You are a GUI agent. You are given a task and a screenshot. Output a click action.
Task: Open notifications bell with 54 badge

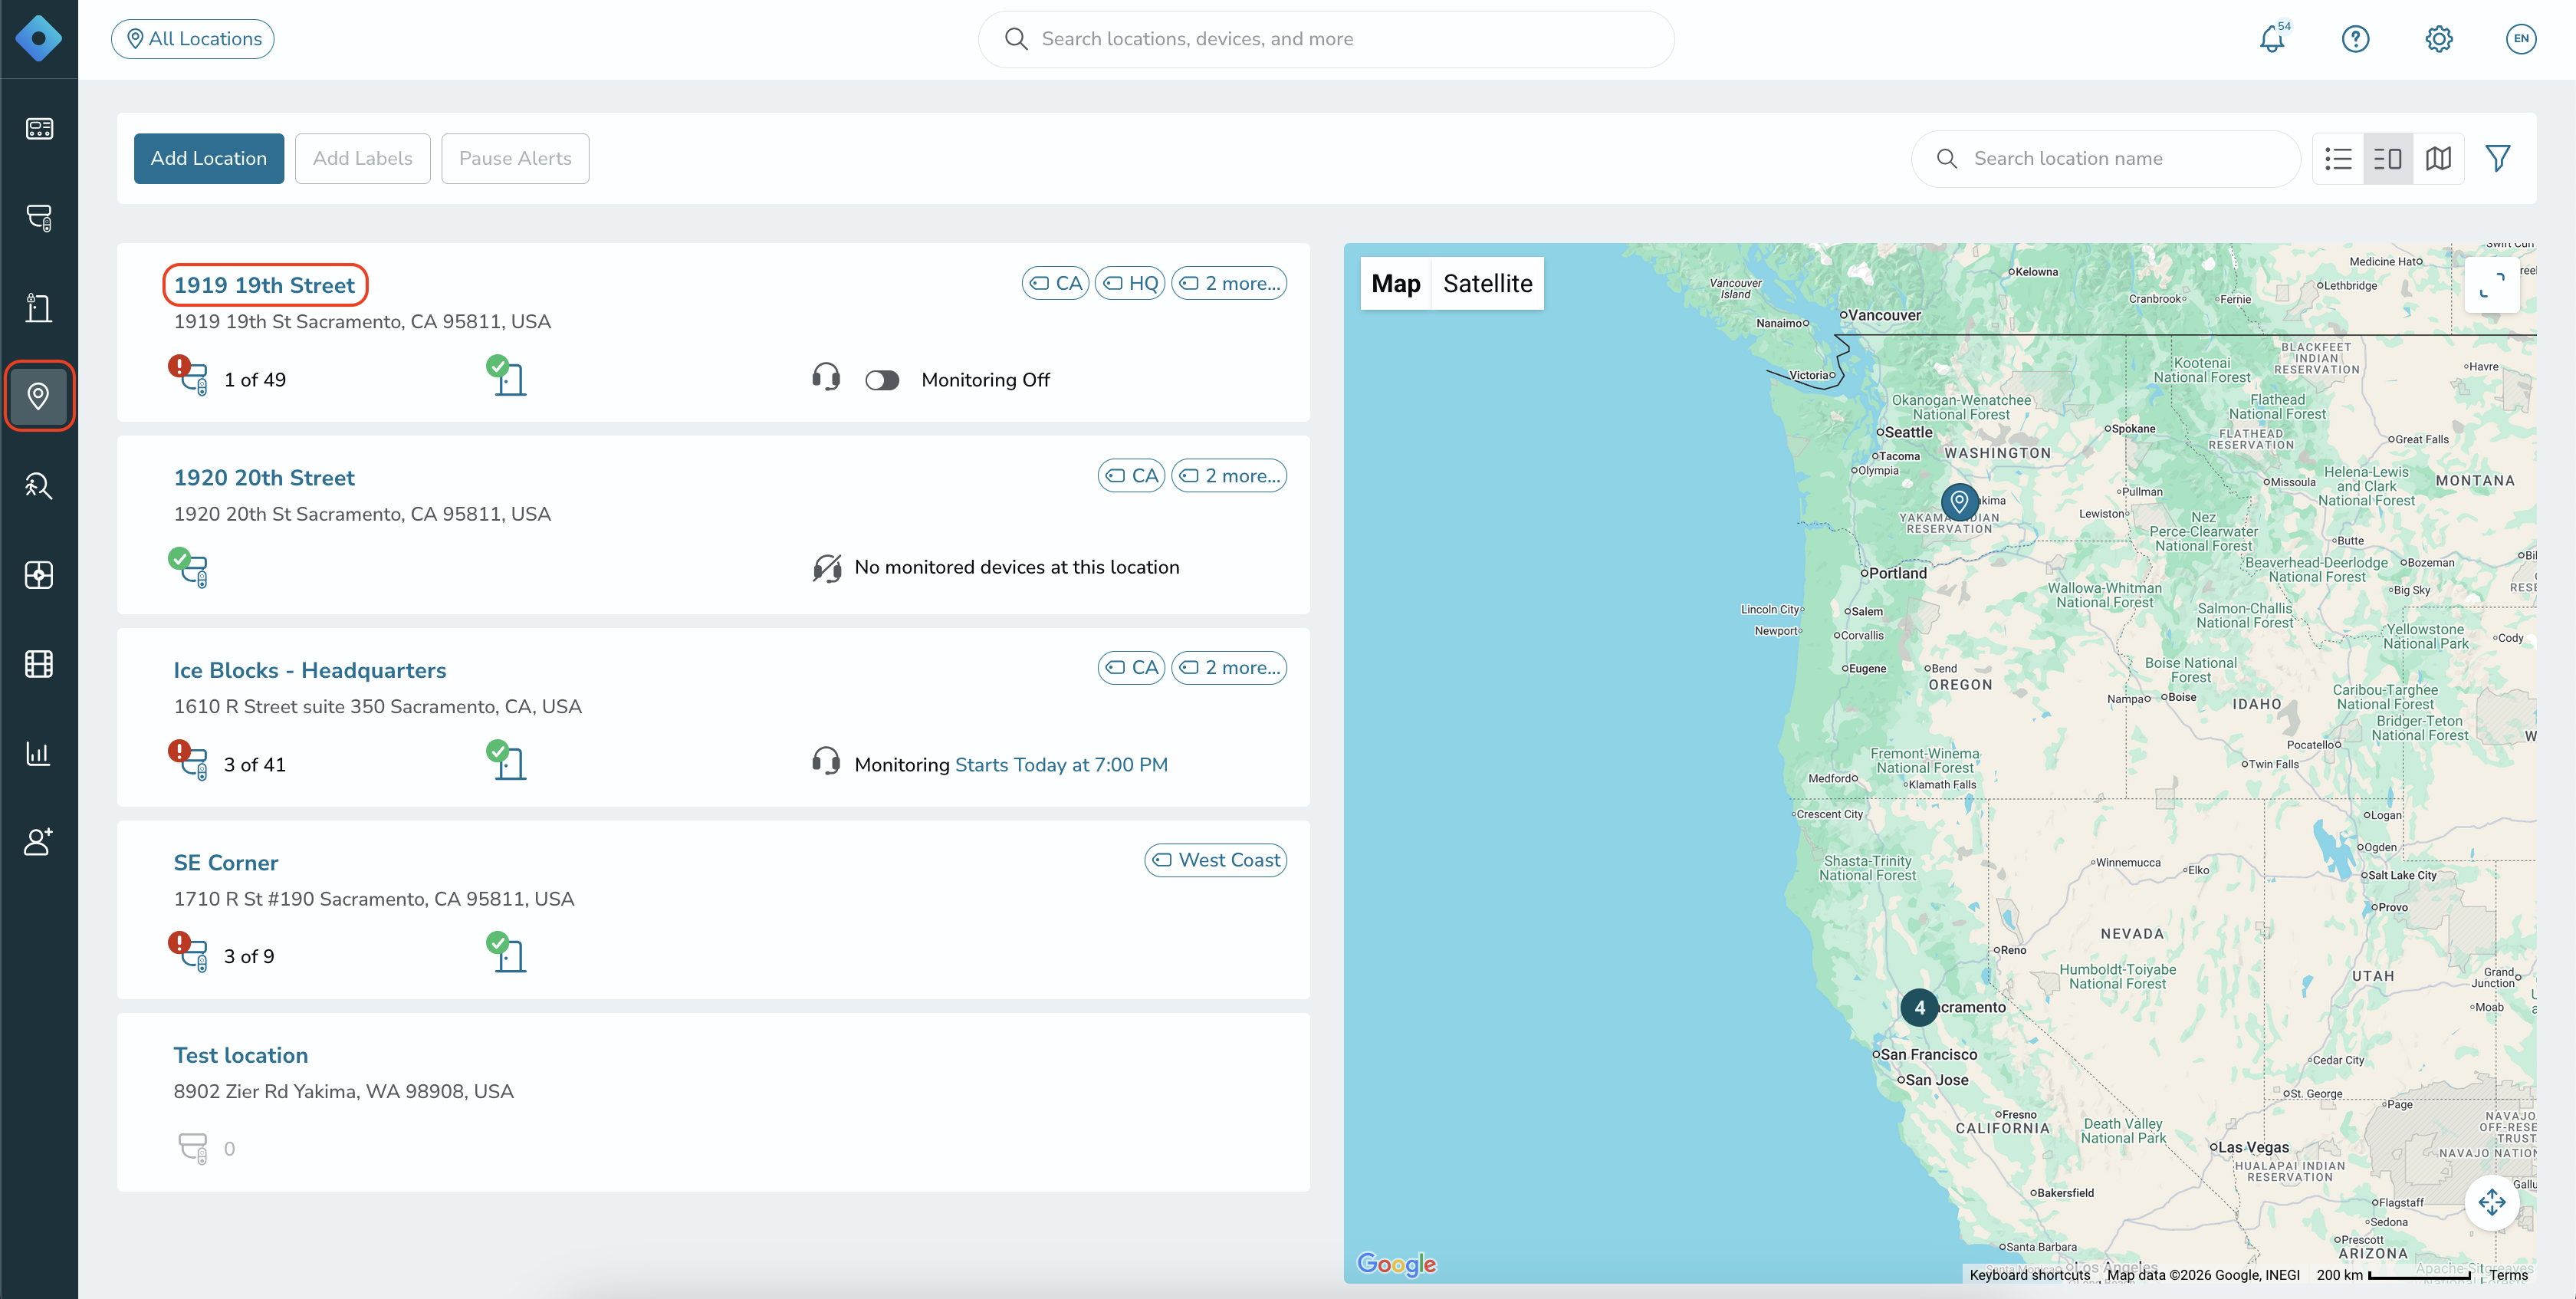tap(2273, 38)
